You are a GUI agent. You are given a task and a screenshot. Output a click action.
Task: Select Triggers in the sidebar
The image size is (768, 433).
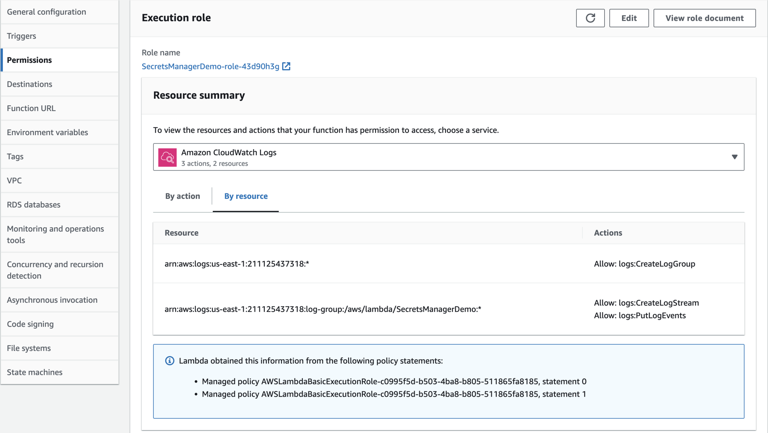(21, 36)
